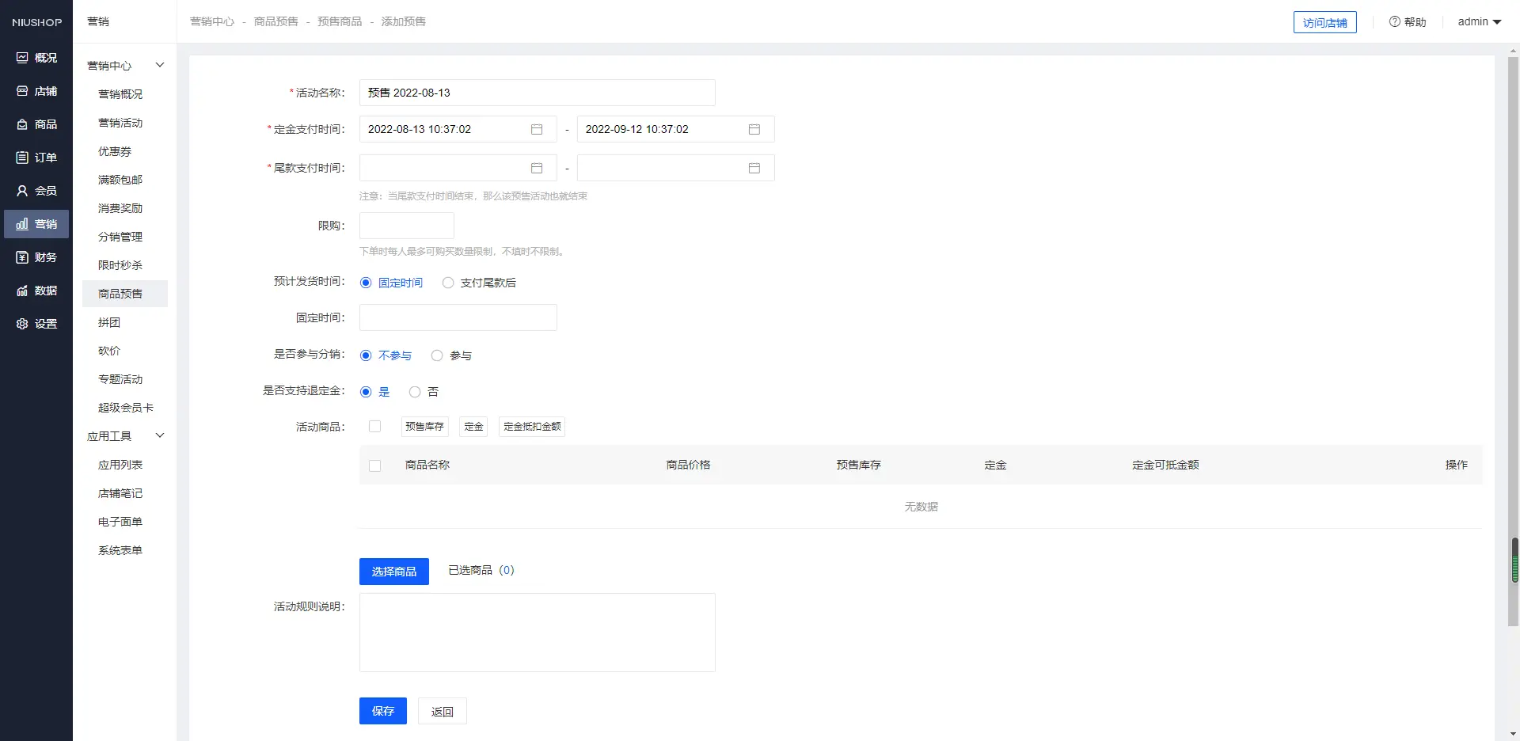This screenshot has height=741, width=1520.
Task: Open the admin account dropdown
Action: click(x=1479, y=22)
